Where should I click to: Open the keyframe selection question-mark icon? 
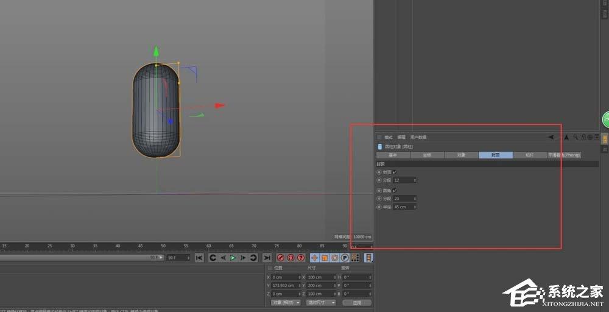click(301, 258)
